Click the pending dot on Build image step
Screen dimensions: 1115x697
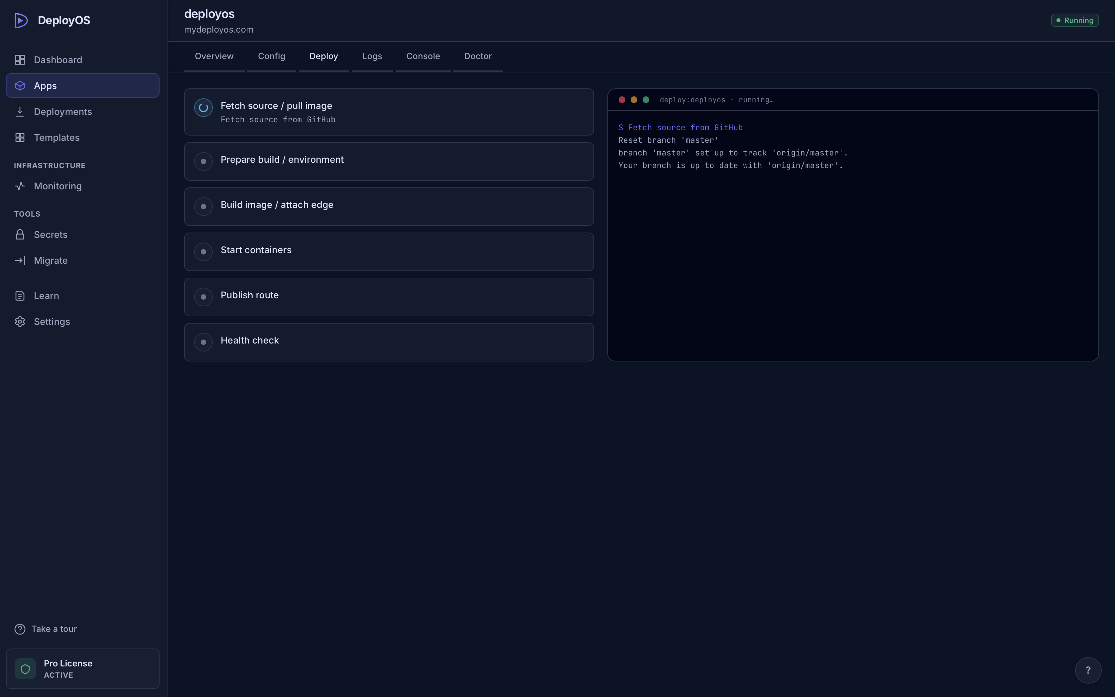pyautogui.click(x=203, y=207)
